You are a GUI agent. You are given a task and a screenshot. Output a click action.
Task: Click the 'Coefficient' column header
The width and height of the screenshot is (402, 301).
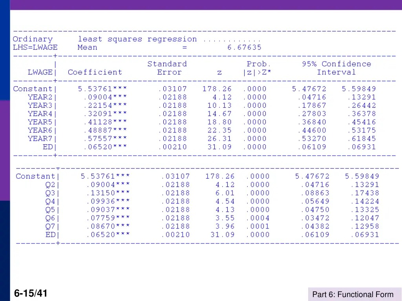coord(95,72)
